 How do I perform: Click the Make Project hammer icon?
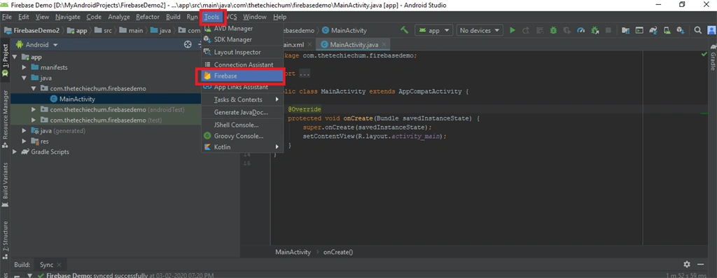point(404,31)
